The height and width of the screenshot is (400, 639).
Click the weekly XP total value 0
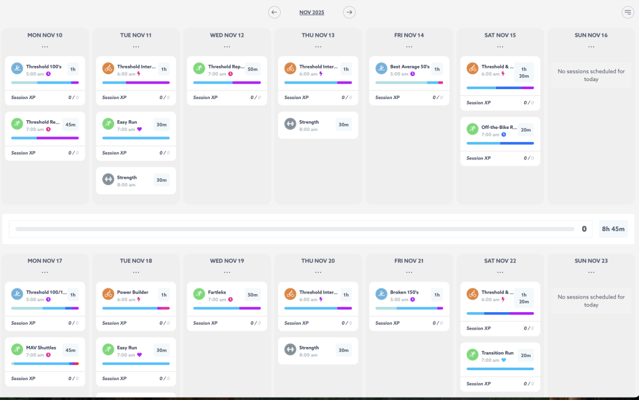point(584,229)
